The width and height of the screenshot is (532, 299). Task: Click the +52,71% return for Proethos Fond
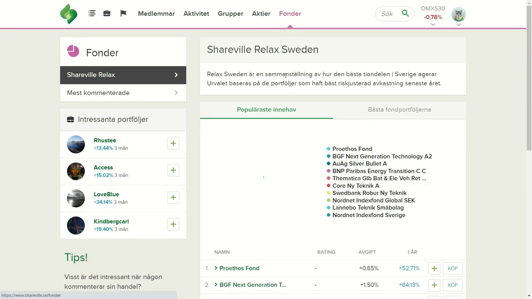coord(409,268)
